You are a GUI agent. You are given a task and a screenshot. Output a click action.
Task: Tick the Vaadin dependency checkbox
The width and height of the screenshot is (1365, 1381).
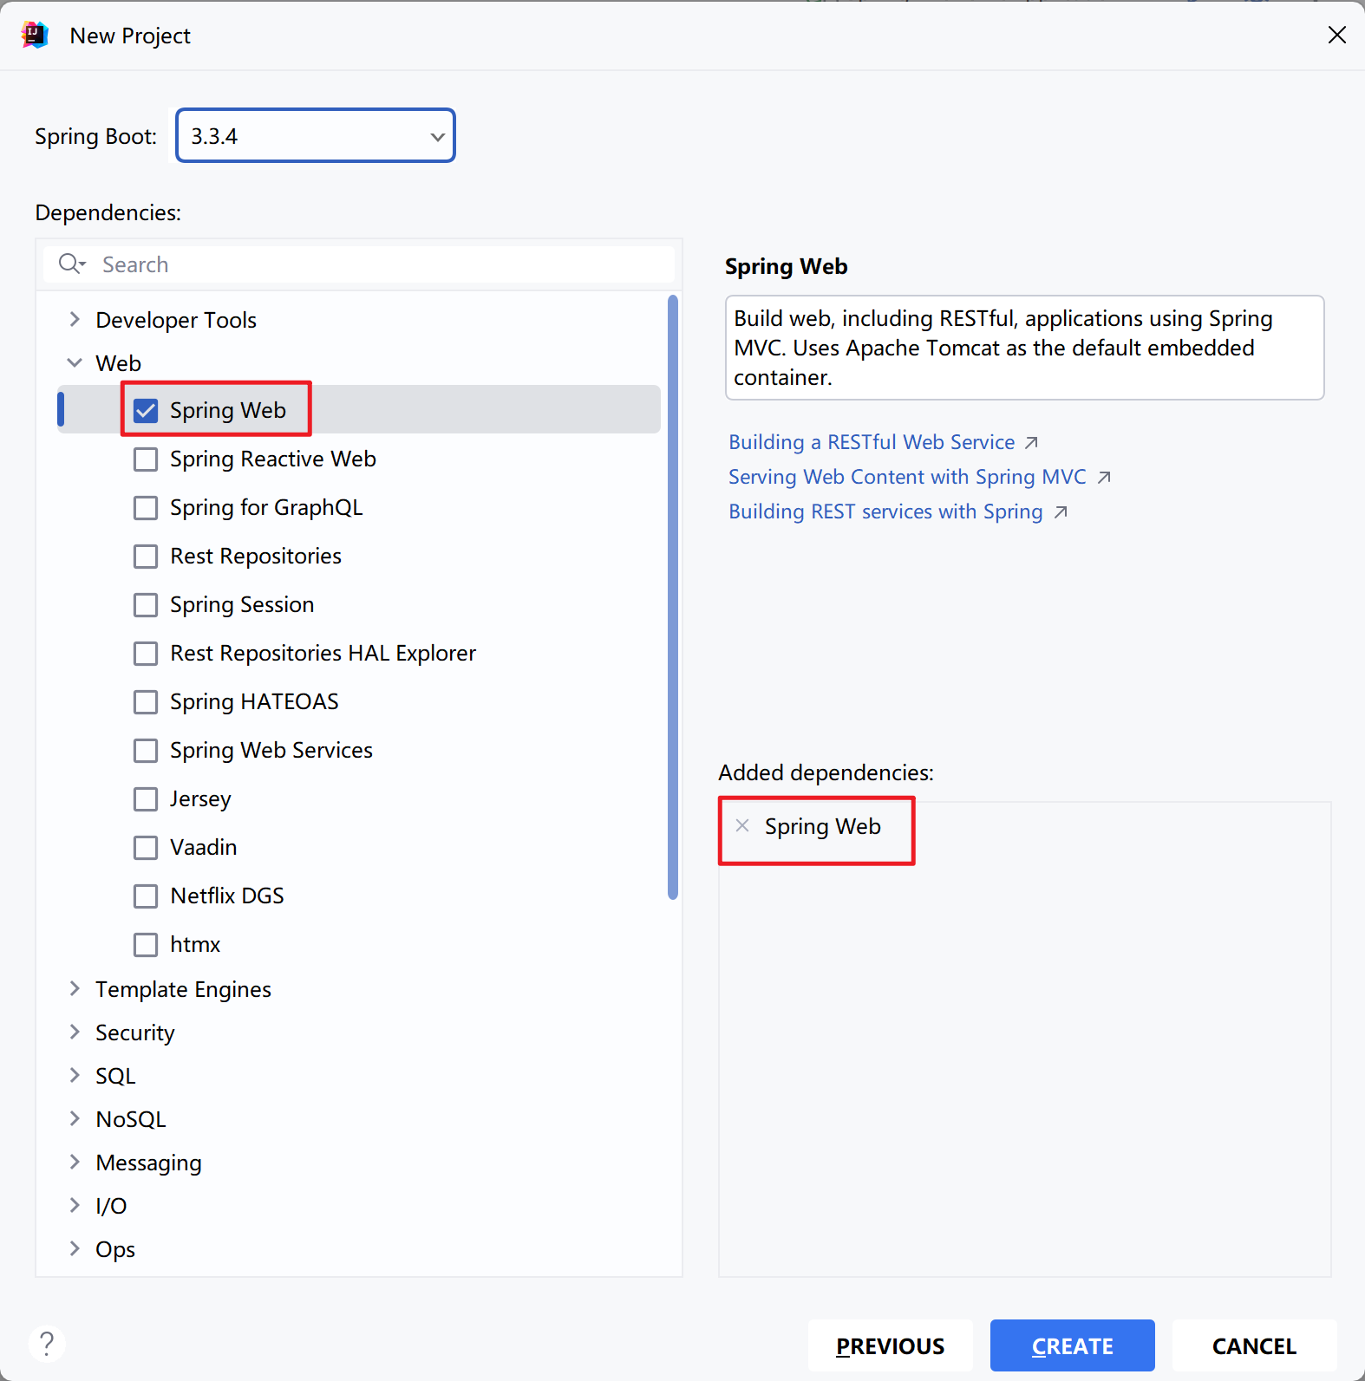(x=146, y=847)
